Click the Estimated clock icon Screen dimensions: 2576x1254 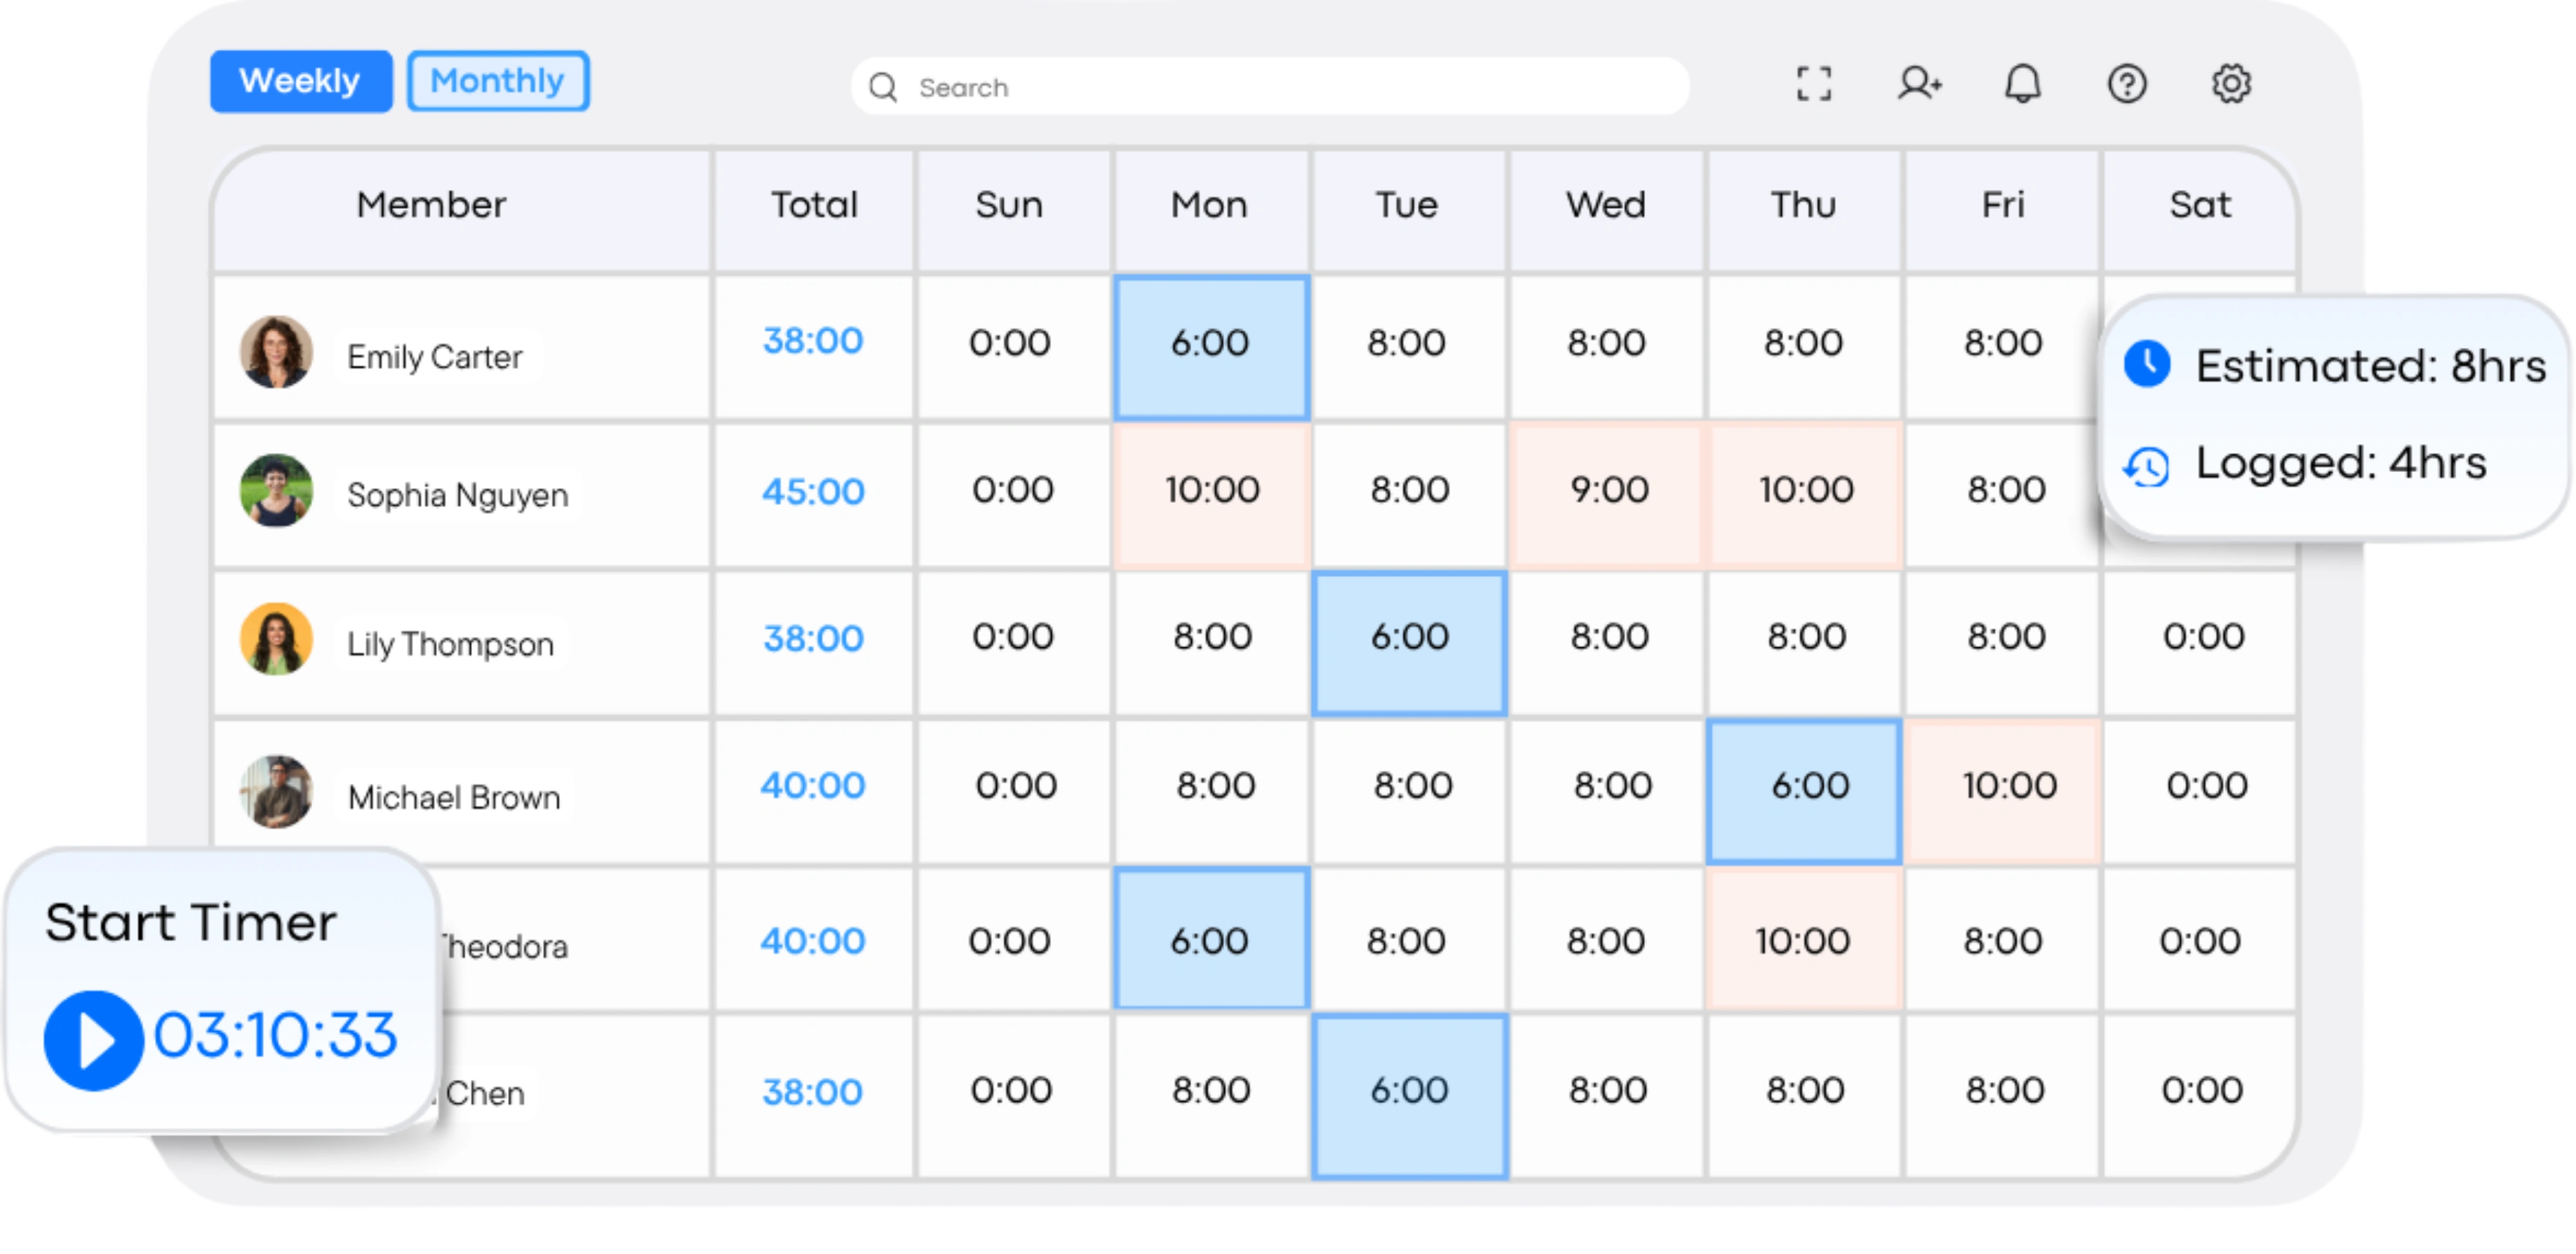(x=2146, y=364)
